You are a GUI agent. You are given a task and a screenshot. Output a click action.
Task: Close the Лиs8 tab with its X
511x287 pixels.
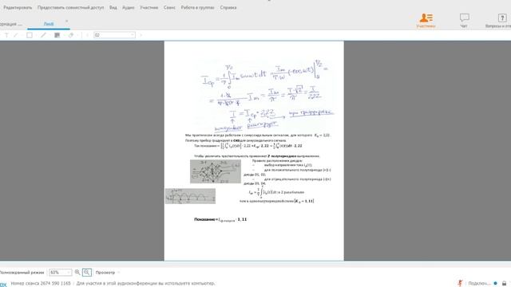pos(67,22)
